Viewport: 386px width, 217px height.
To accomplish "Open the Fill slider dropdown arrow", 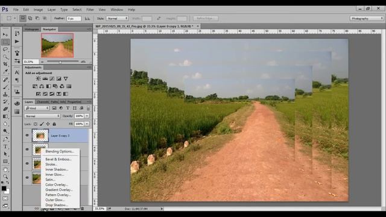I will (x=87, y=124).
